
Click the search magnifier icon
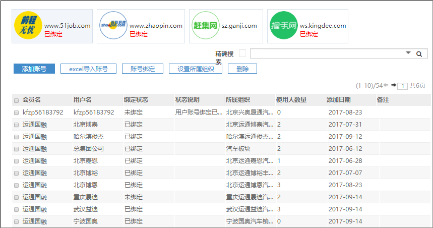(418, 54)
